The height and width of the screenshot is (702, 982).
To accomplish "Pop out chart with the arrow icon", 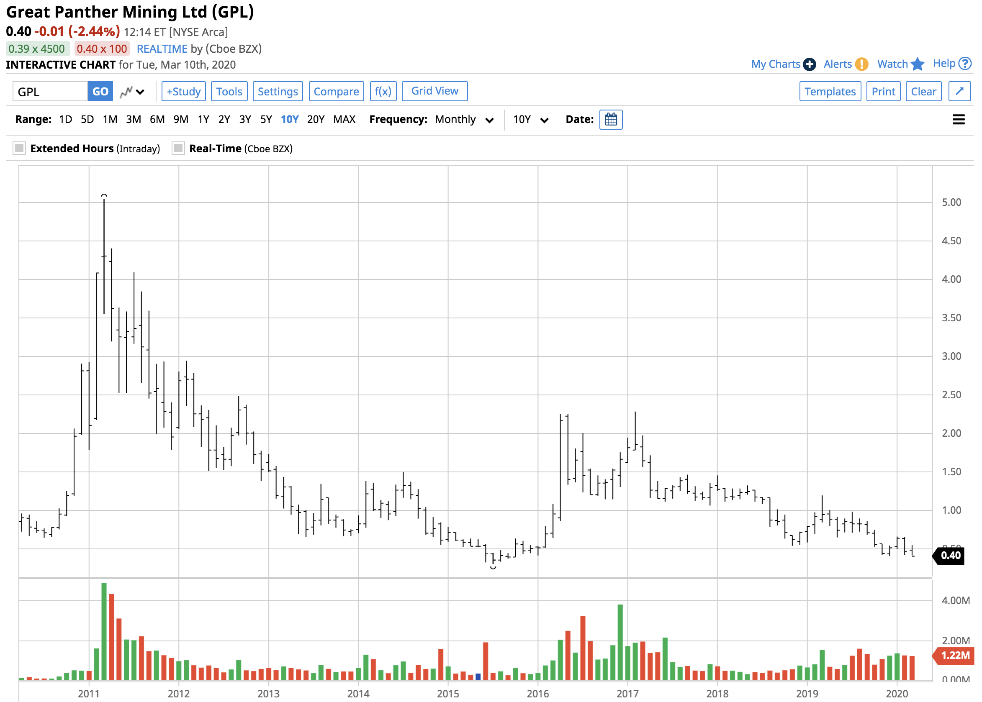I will click(959, 91).
